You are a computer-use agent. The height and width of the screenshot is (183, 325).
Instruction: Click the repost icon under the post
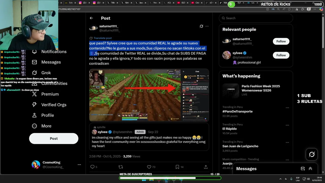[121, 167]
